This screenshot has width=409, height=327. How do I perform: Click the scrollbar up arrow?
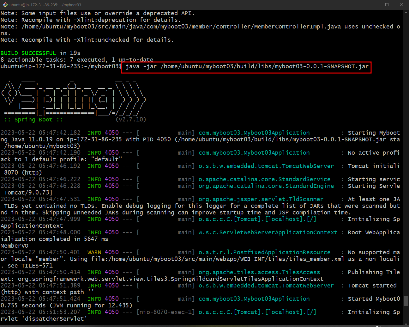click(406, 13)
